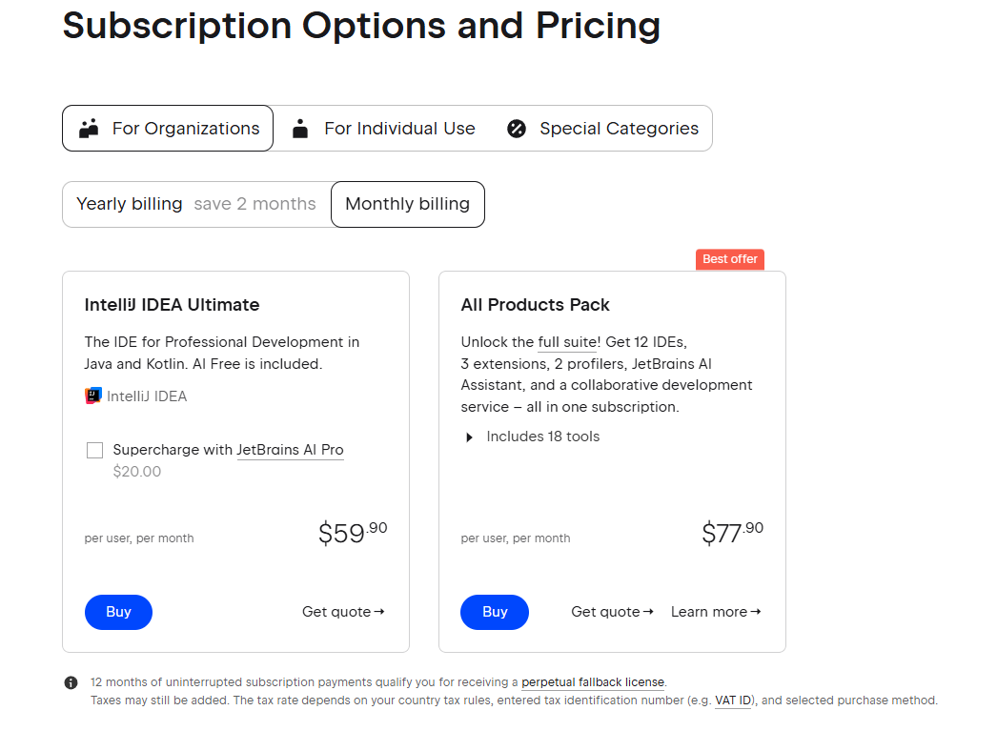
Task: Open the perpetual fallback license link
Action: 593,682
